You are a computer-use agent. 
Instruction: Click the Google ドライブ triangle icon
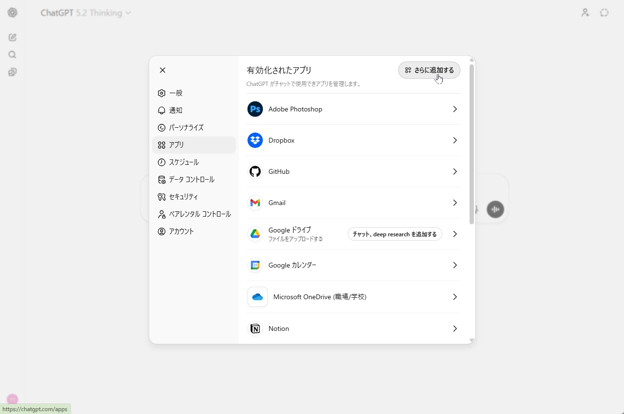click(255, 234)
